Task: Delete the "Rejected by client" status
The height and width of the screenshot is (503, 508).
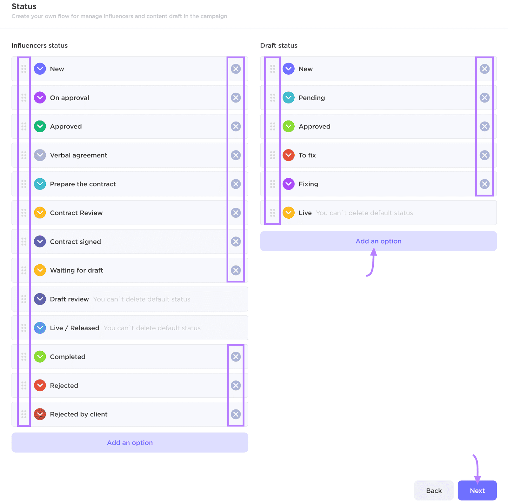Action: [x=236, y=414]
